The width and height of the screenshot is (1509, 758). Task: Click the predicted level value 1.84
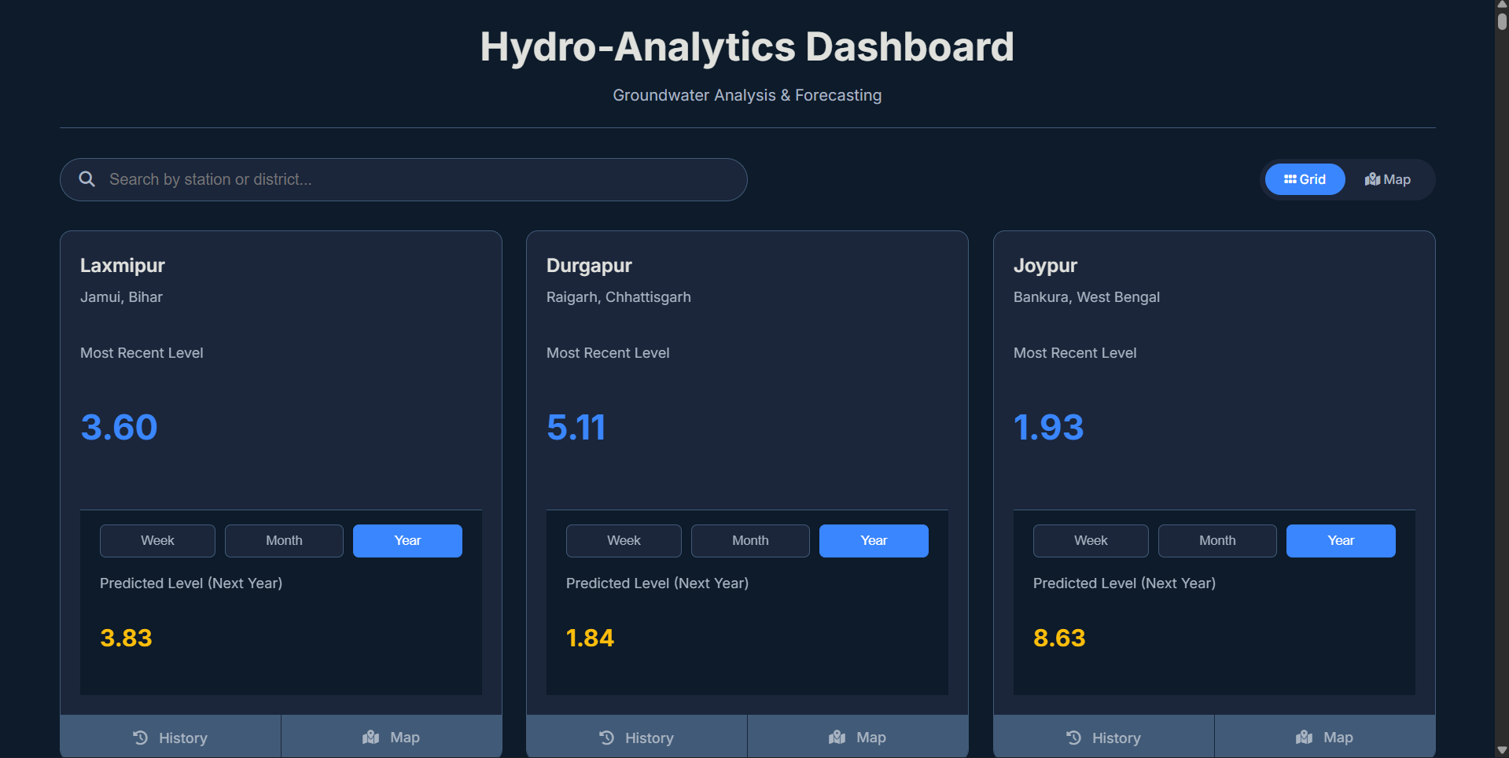(x=590, y=638)
